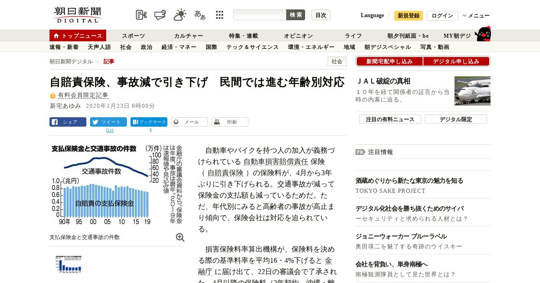The width and height of the screenshot is (540, 283).
Task: Expand the メニュー dropdown
Action: [476, 15]
